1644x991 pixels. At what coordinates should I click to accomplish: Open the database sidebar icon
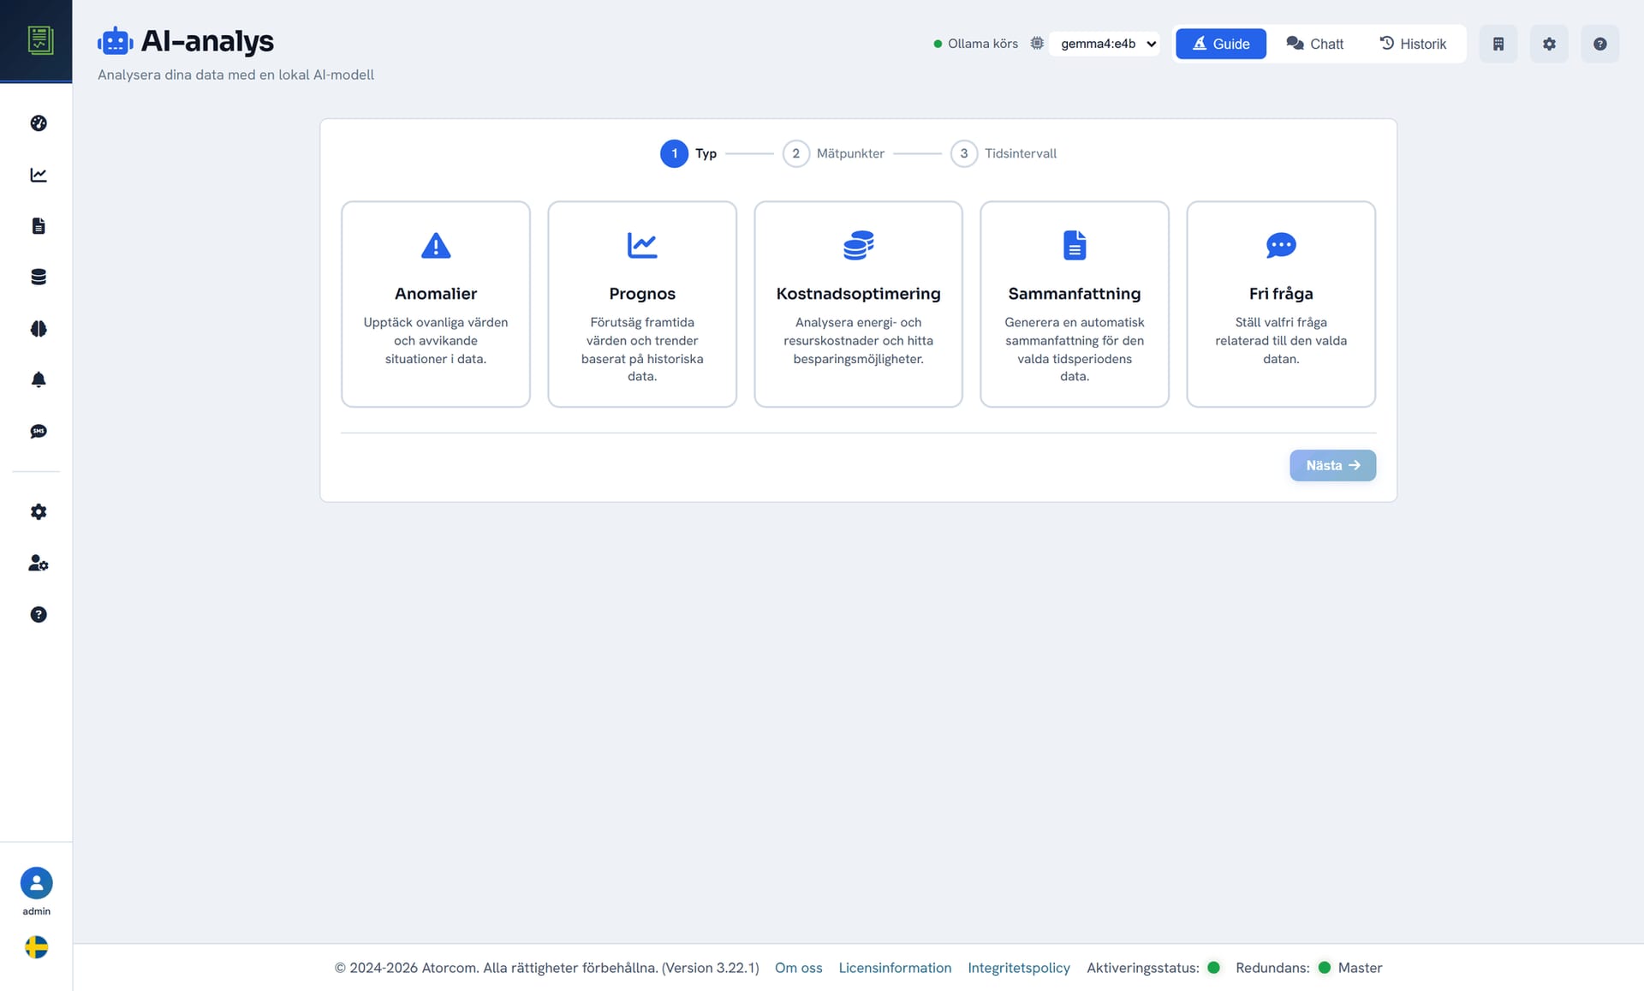coord(39,277)
